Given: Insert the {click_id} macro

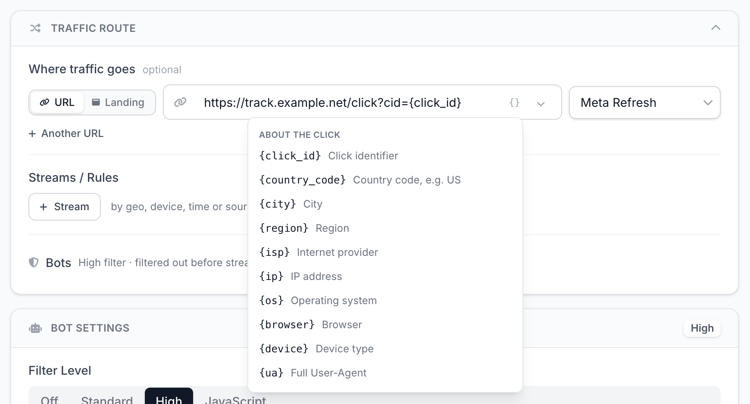Looking at the screenshot, I should coord(385,156).
